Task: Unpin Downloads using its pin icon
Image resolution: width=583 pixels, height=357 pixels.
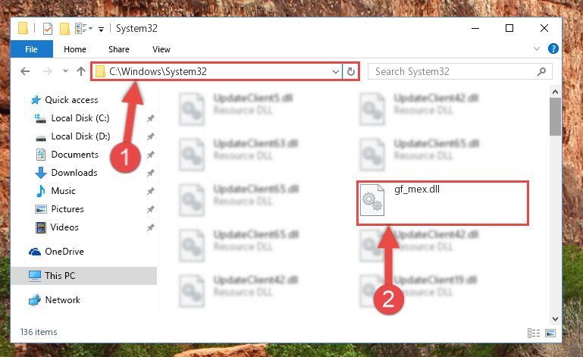Action: pos(150,173)
